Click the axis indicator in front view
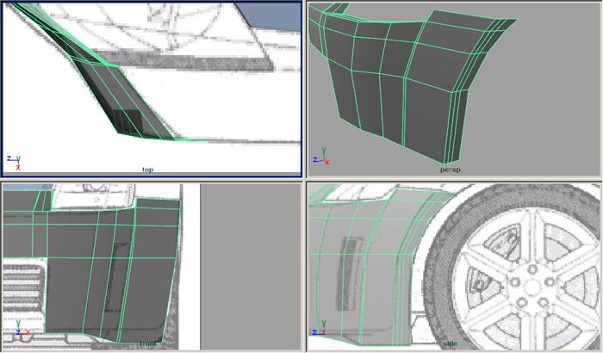603x353 pixels. click(x=15, y=335)
